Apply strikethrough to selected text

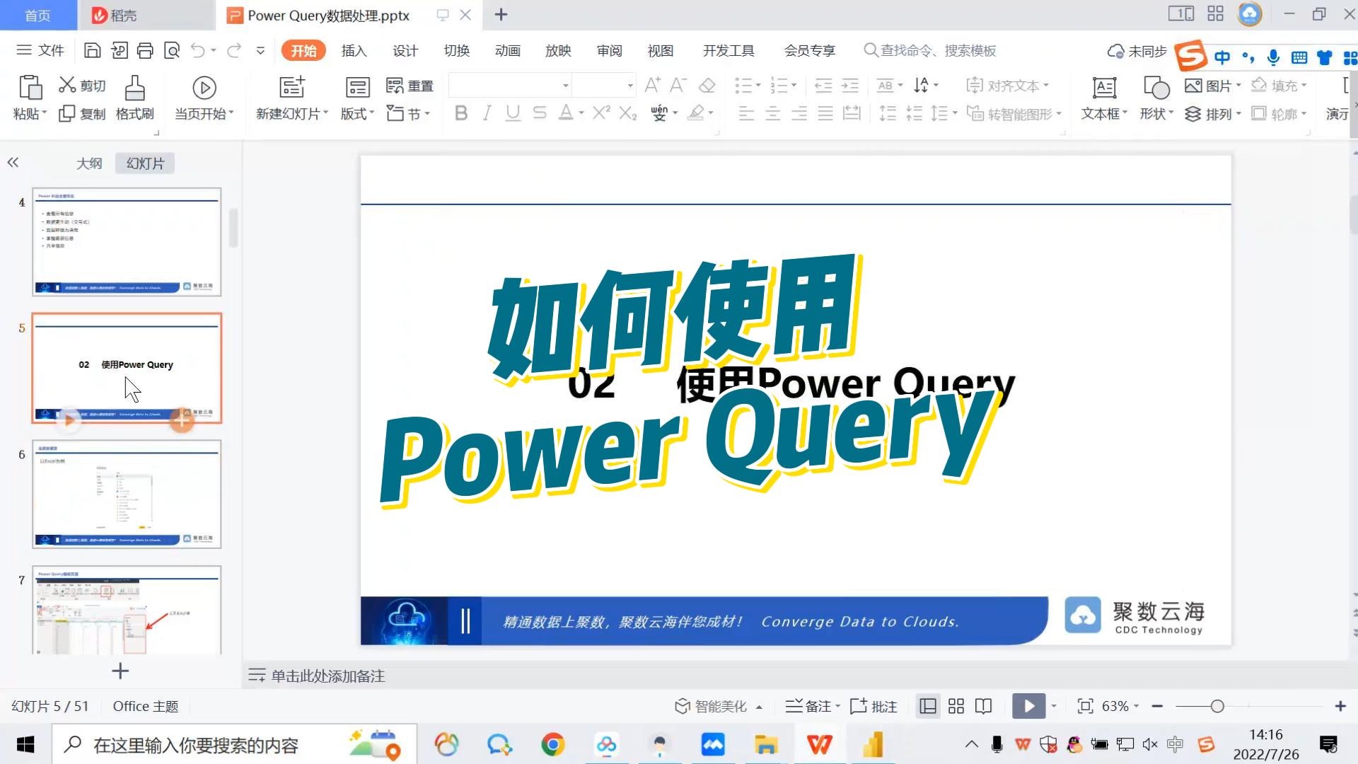[539, 113]
